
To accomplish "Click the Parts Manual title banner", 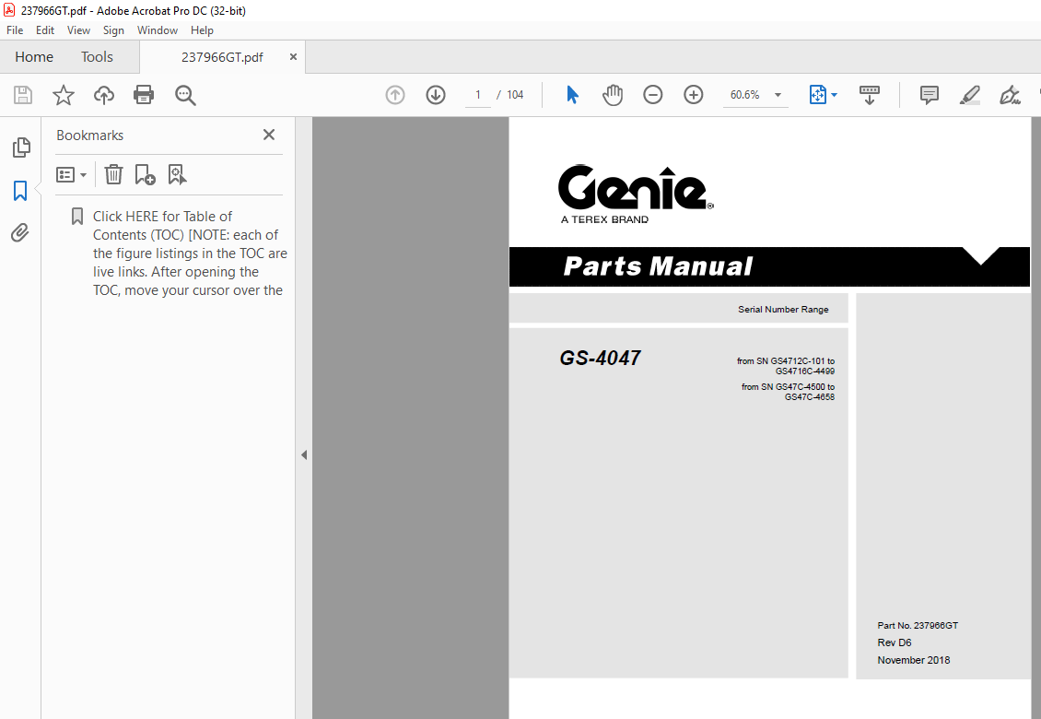I will (769, 266).
